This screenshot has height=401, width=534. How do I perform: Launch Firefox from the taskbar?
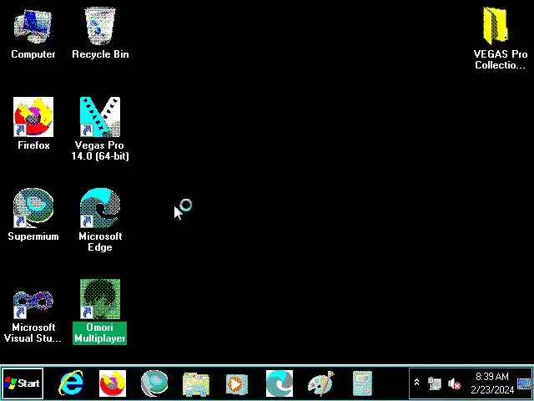click(113, 383)
